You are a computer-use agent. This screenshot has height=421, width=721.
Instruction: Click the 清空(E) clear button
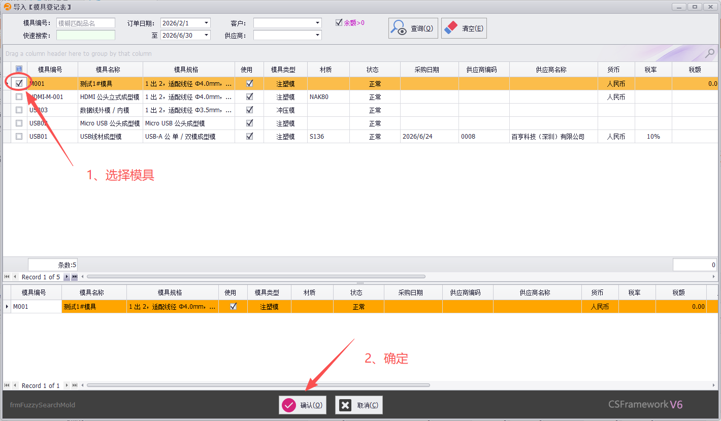pyautogui.click(x=464, y=28)
